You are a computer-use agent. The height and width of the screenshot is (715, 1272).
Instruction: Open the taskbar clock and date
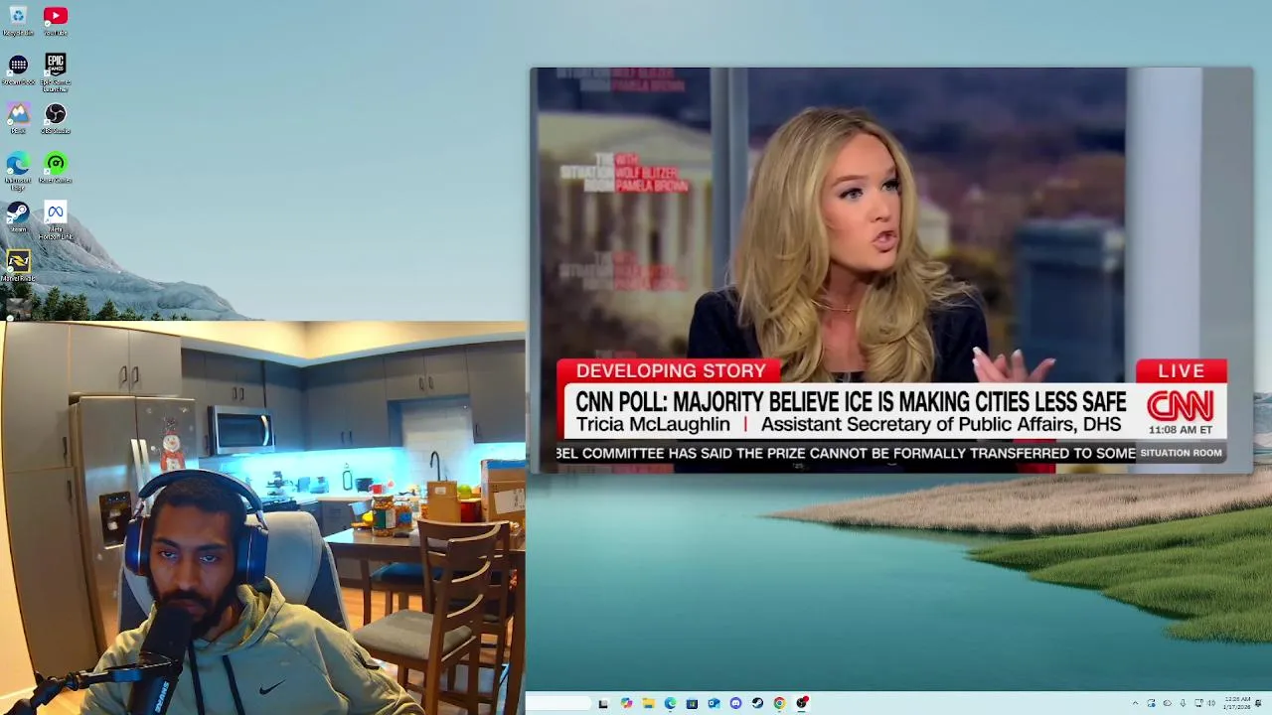(1237, 703)
